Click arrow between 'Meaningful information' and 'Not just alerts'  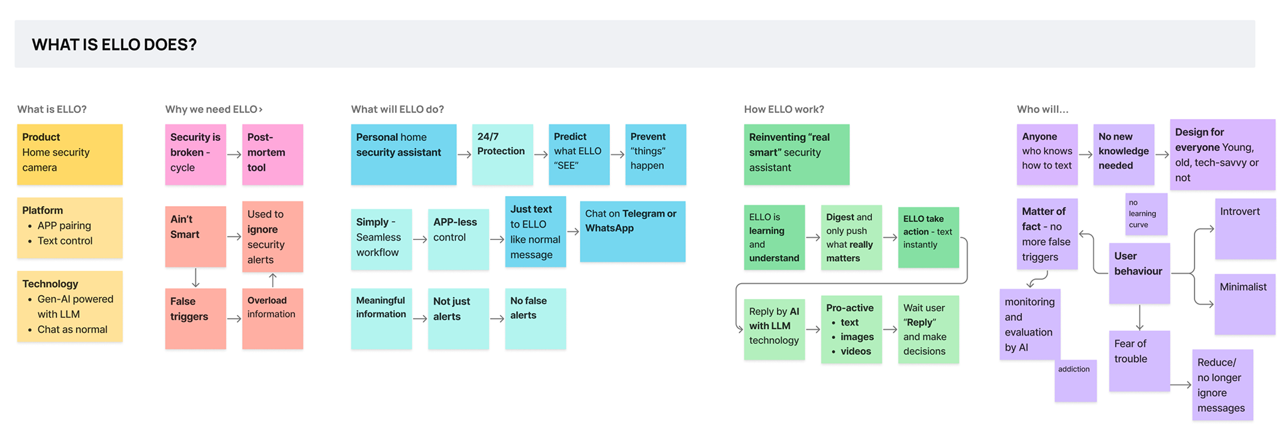click(x=420, y=318)
